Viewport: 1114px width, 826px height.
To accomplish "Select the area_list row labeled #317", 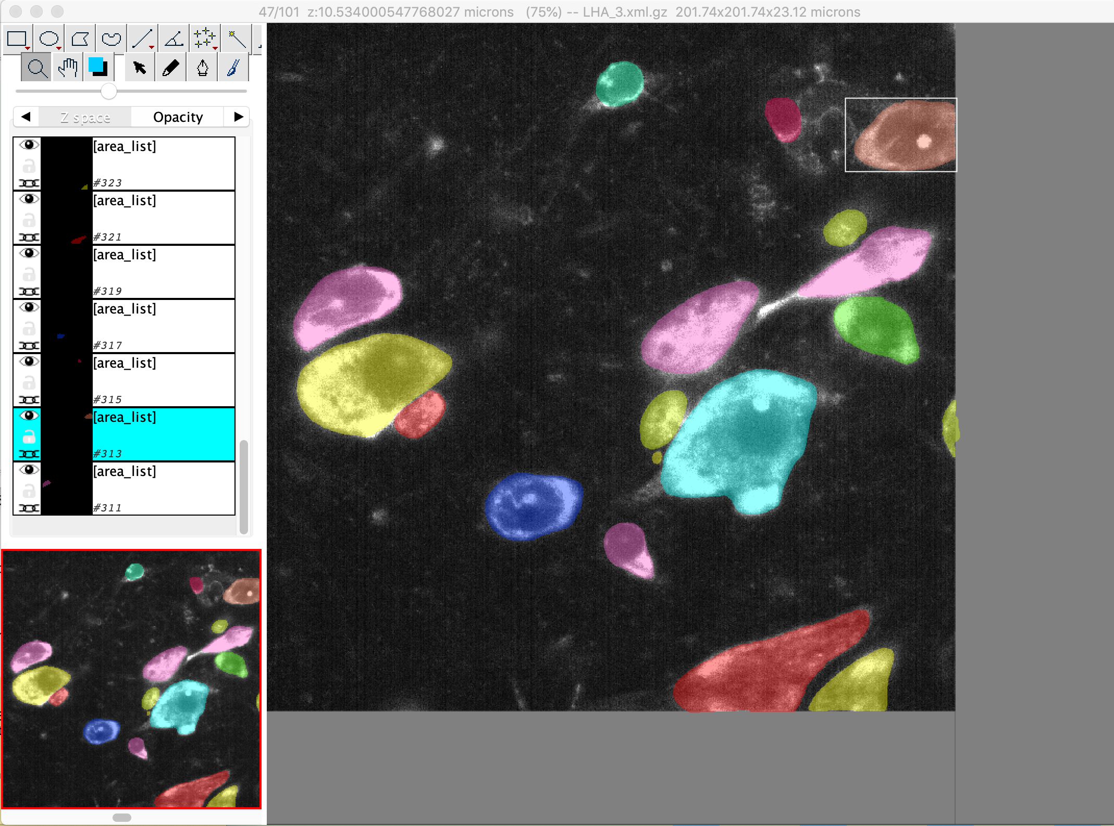I will pyautogui.click(x=124, y=326).
